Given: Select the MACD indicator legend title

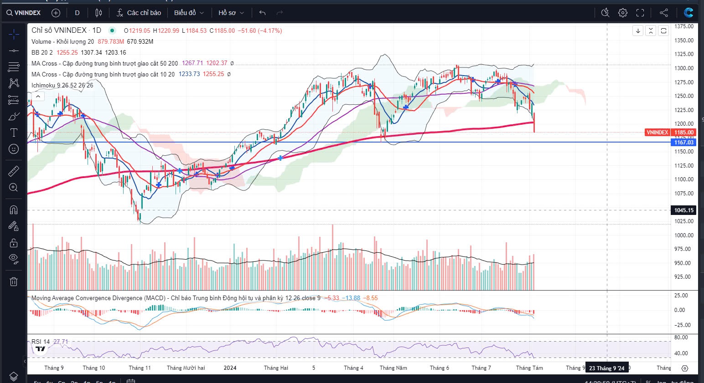Looking at the screenshot, I should click(x=176, y=298).
